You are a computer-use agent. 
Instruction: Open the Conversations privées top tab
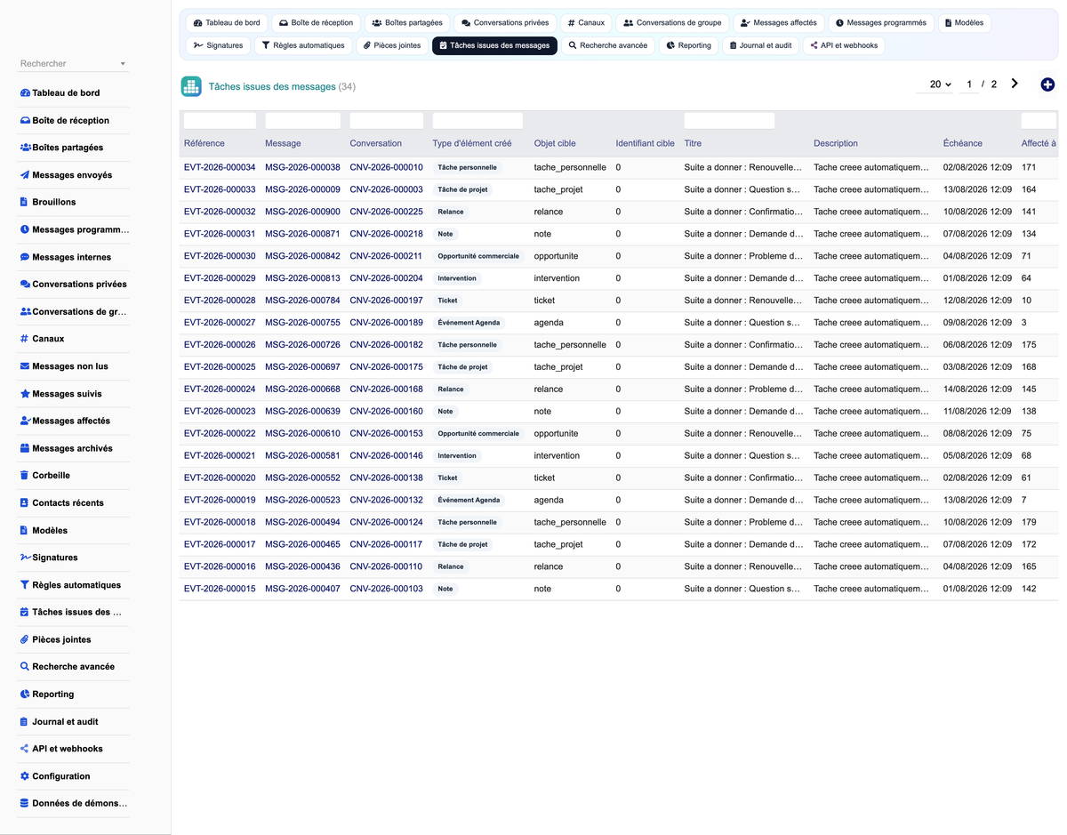pos(505,23)
